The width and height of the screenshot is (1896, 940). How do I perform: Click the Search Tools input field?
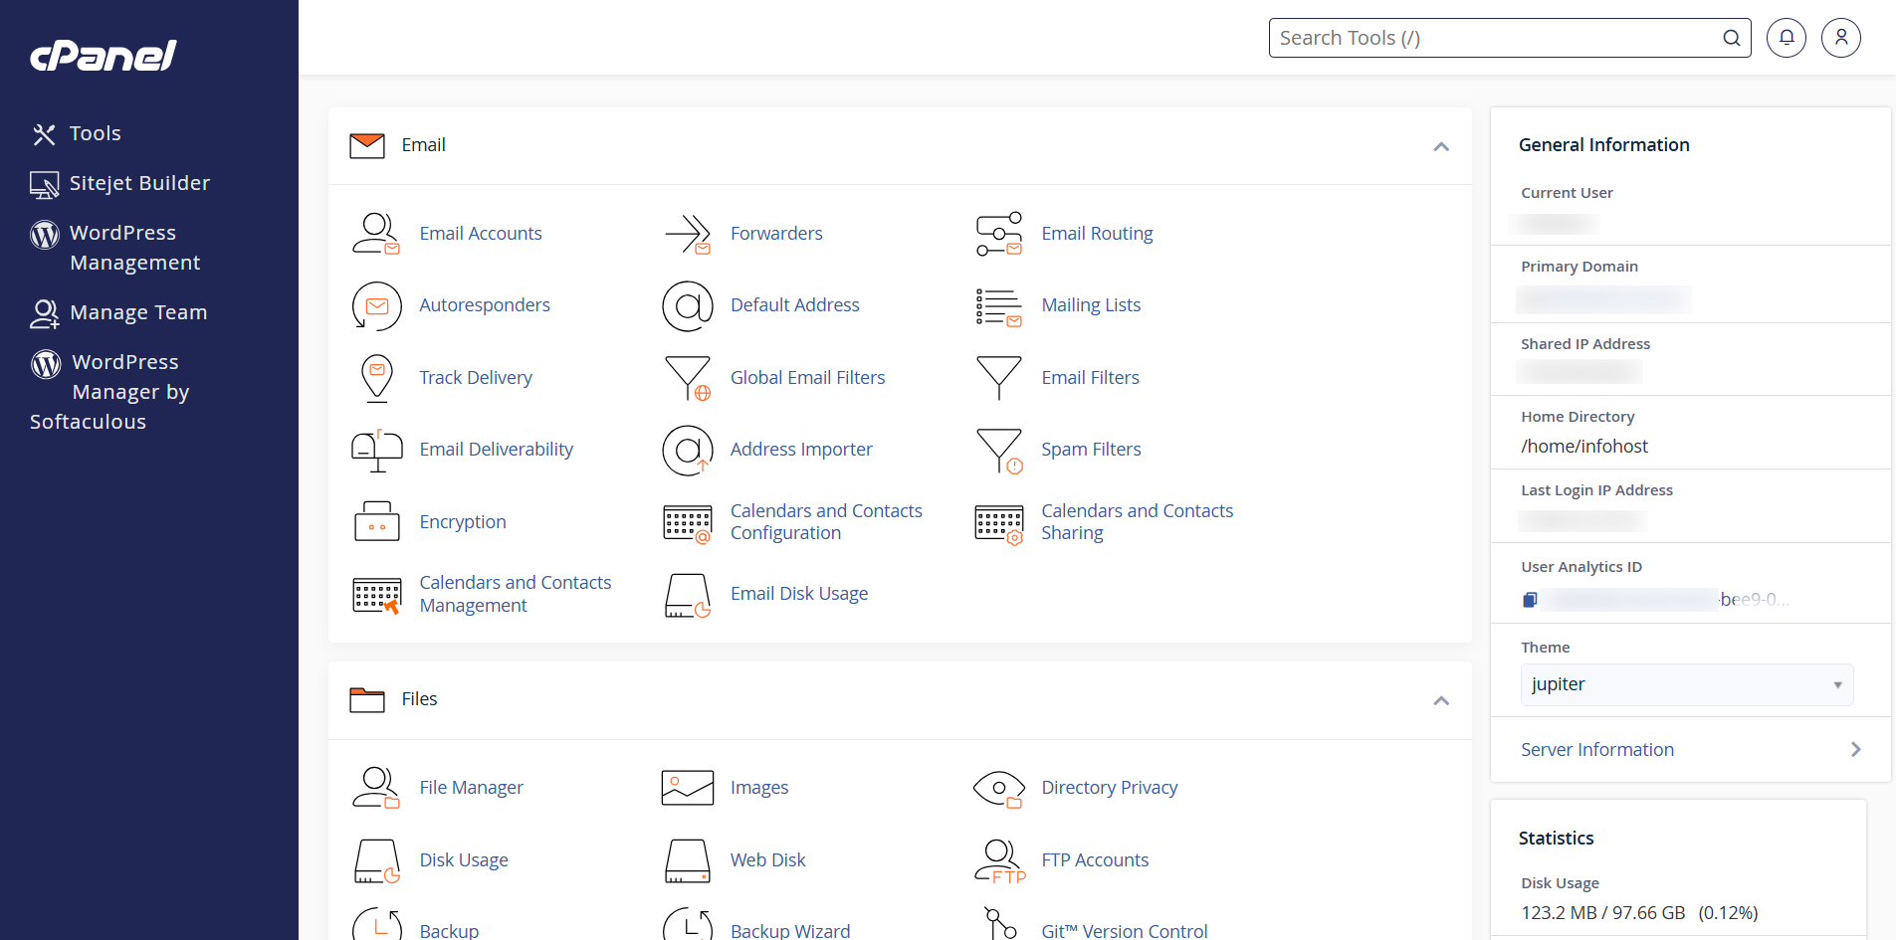1510,38
